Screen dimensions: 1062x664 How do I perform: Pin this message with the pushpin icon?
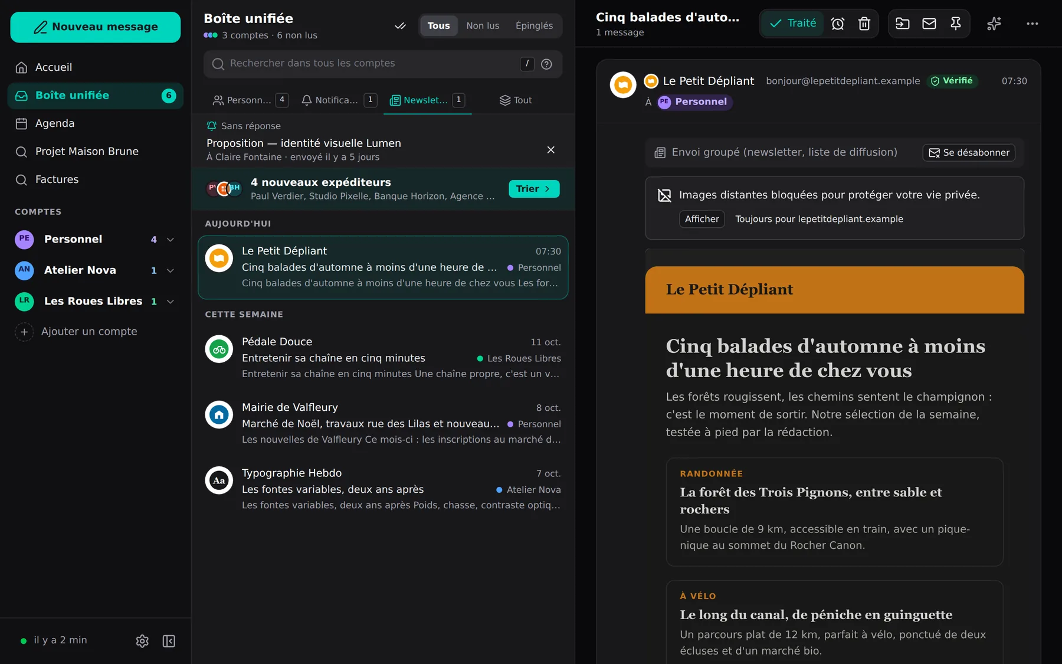[x=955, y=24]
